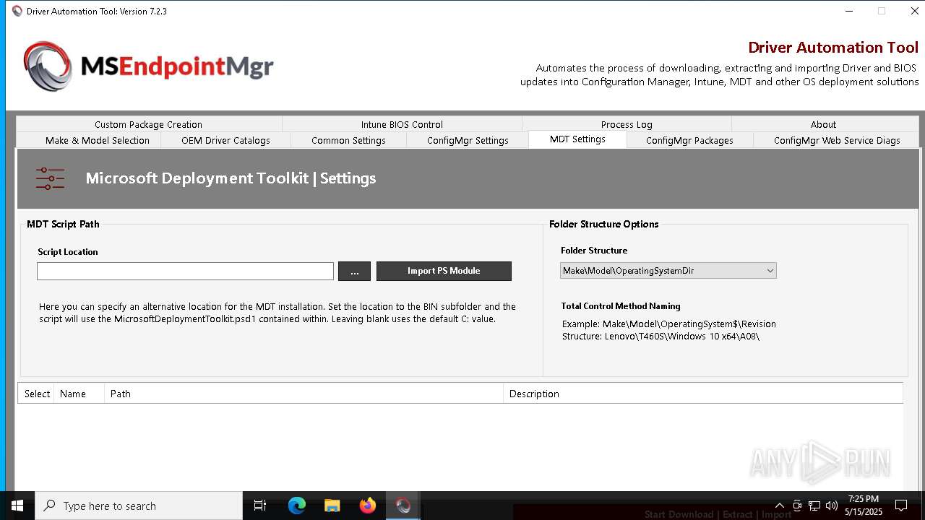Click the taskbar search box
This screenshot has height=520, width=925.
139,506
